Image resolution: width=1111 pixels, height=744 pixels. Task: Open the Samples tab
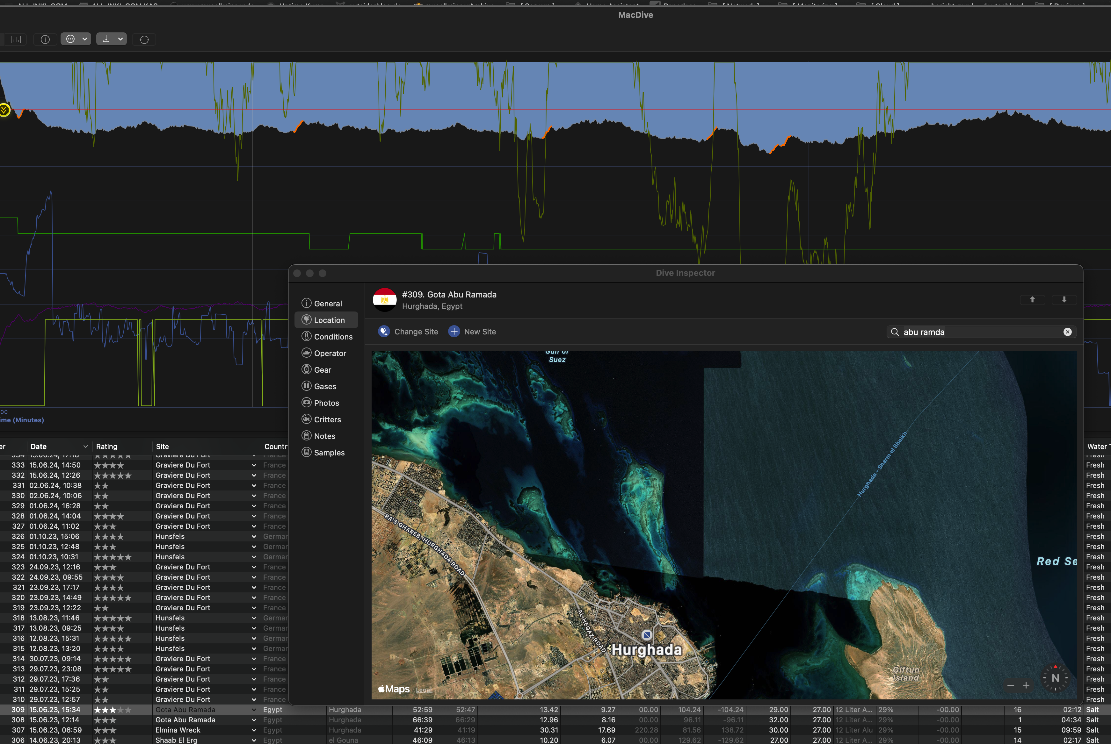(x=327, y=453)
